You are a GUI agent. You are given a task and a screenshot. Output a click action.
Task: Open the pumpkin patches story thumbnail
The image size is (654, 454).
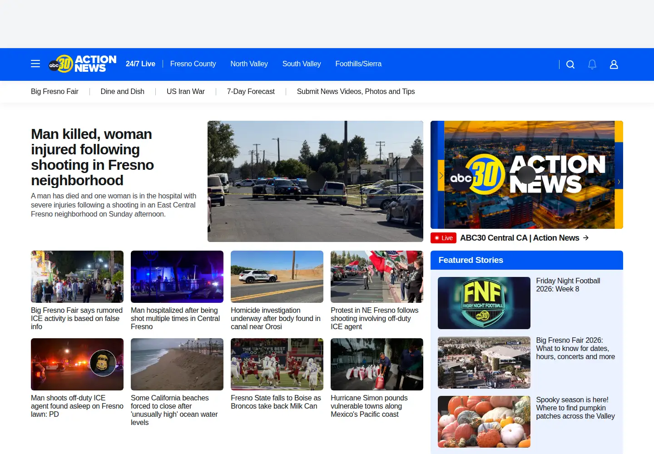click(484, 422)
